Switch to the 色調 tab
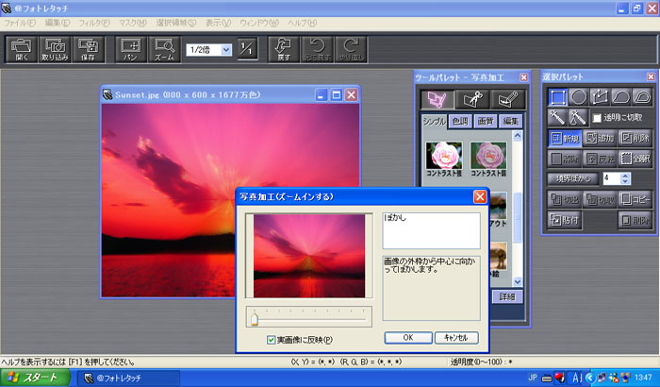660x387 pixels. pos(459,121)
